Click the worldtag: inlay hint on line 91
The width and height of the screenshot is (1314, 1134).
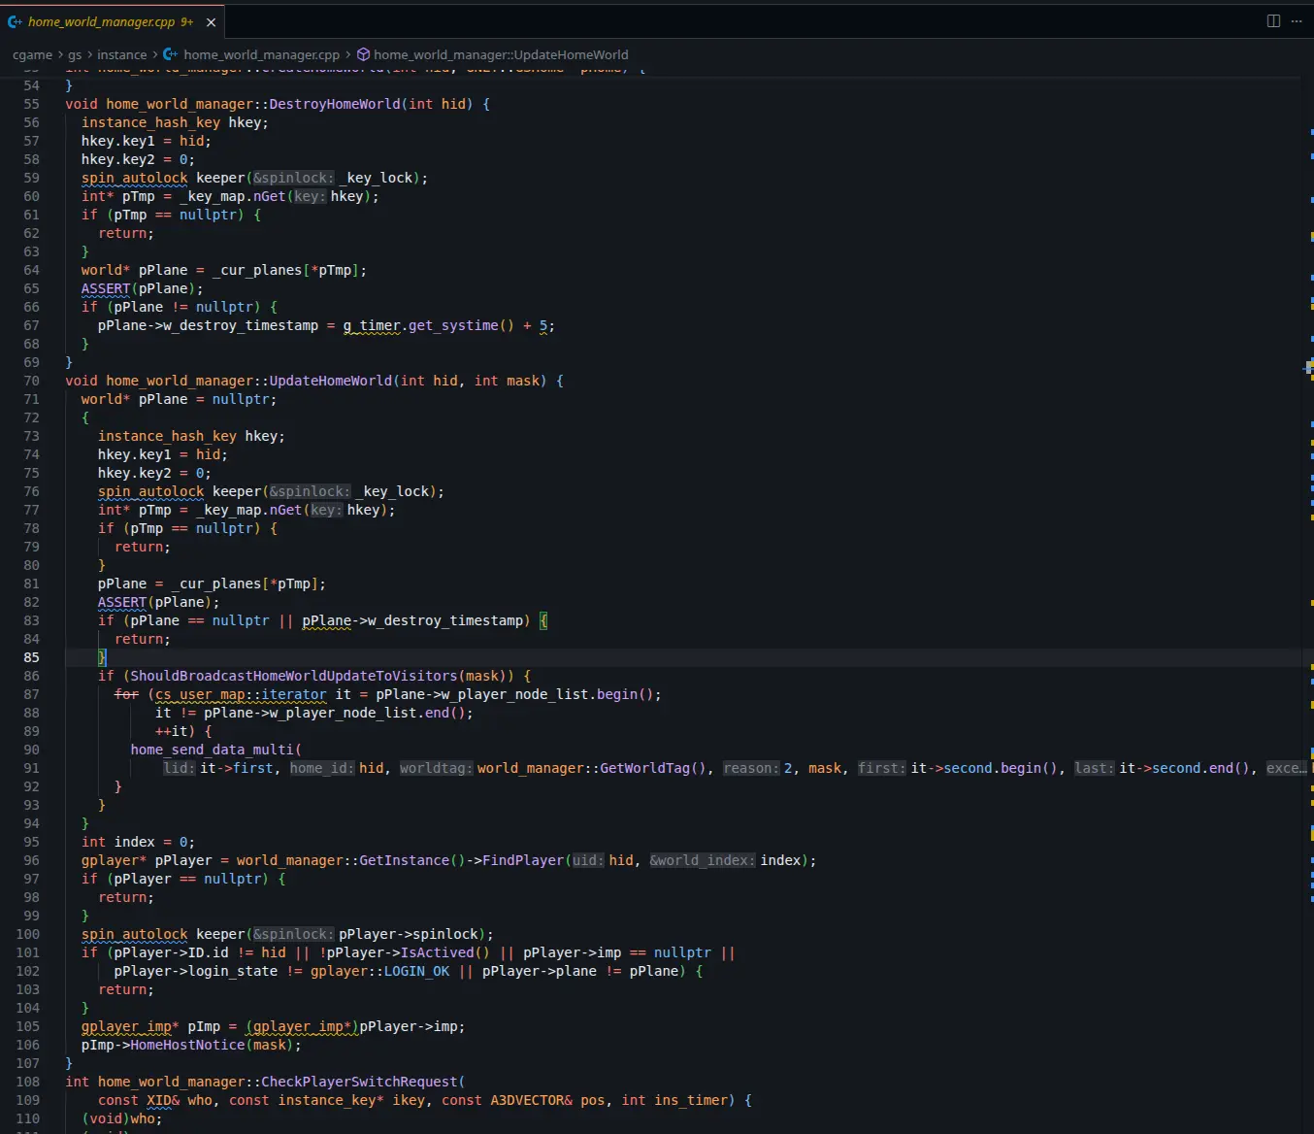tap(437, 768)
